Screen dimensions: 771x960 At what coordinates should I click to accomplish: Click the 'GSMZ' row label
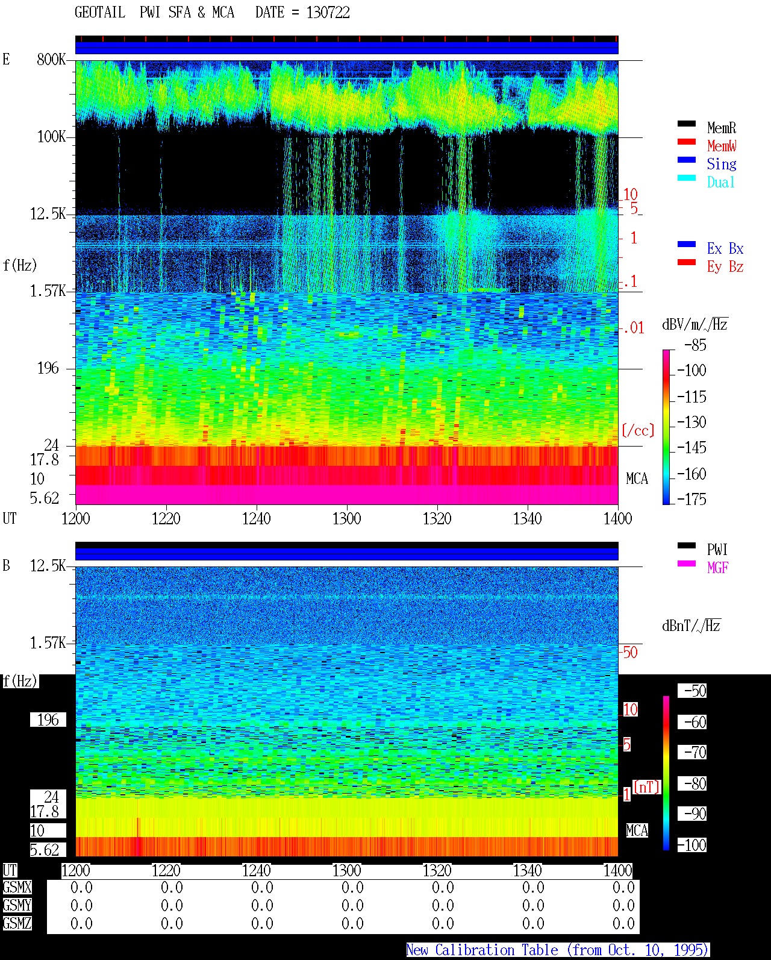pyautogui.click(x=17, y=923)
